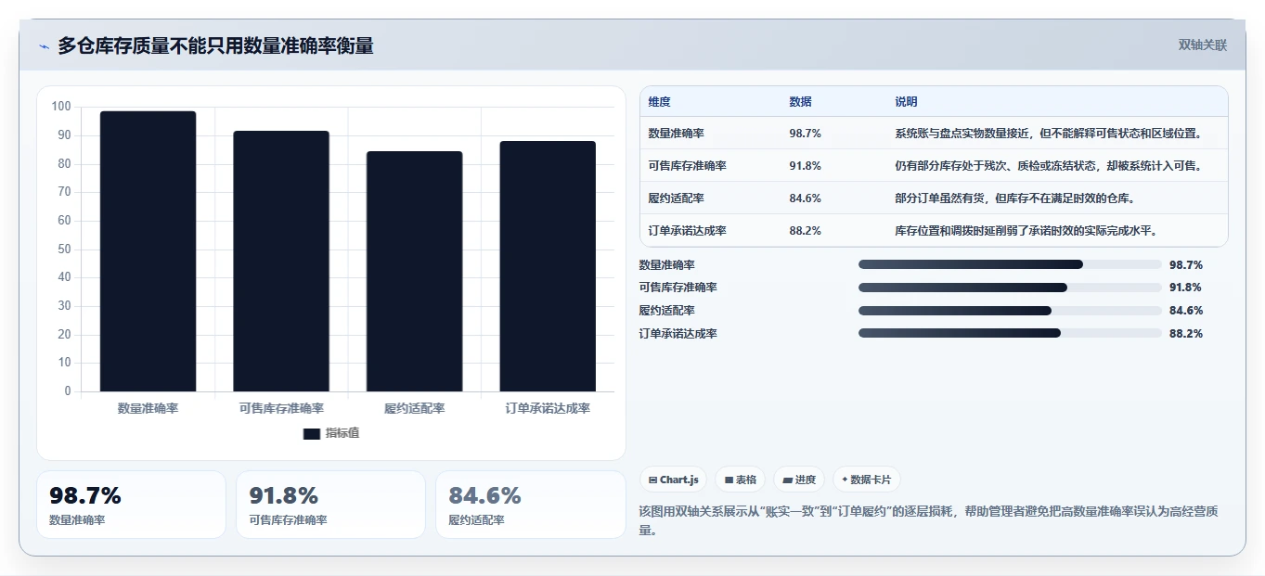
Task: Click the chart bar for 履约适配率
Action: pos(414,272)
